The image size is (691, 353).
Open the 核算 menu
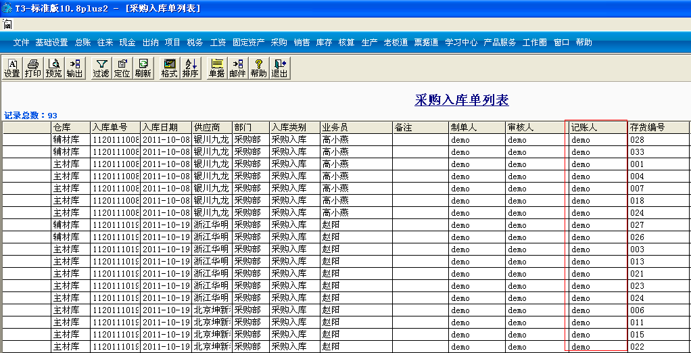347,43
